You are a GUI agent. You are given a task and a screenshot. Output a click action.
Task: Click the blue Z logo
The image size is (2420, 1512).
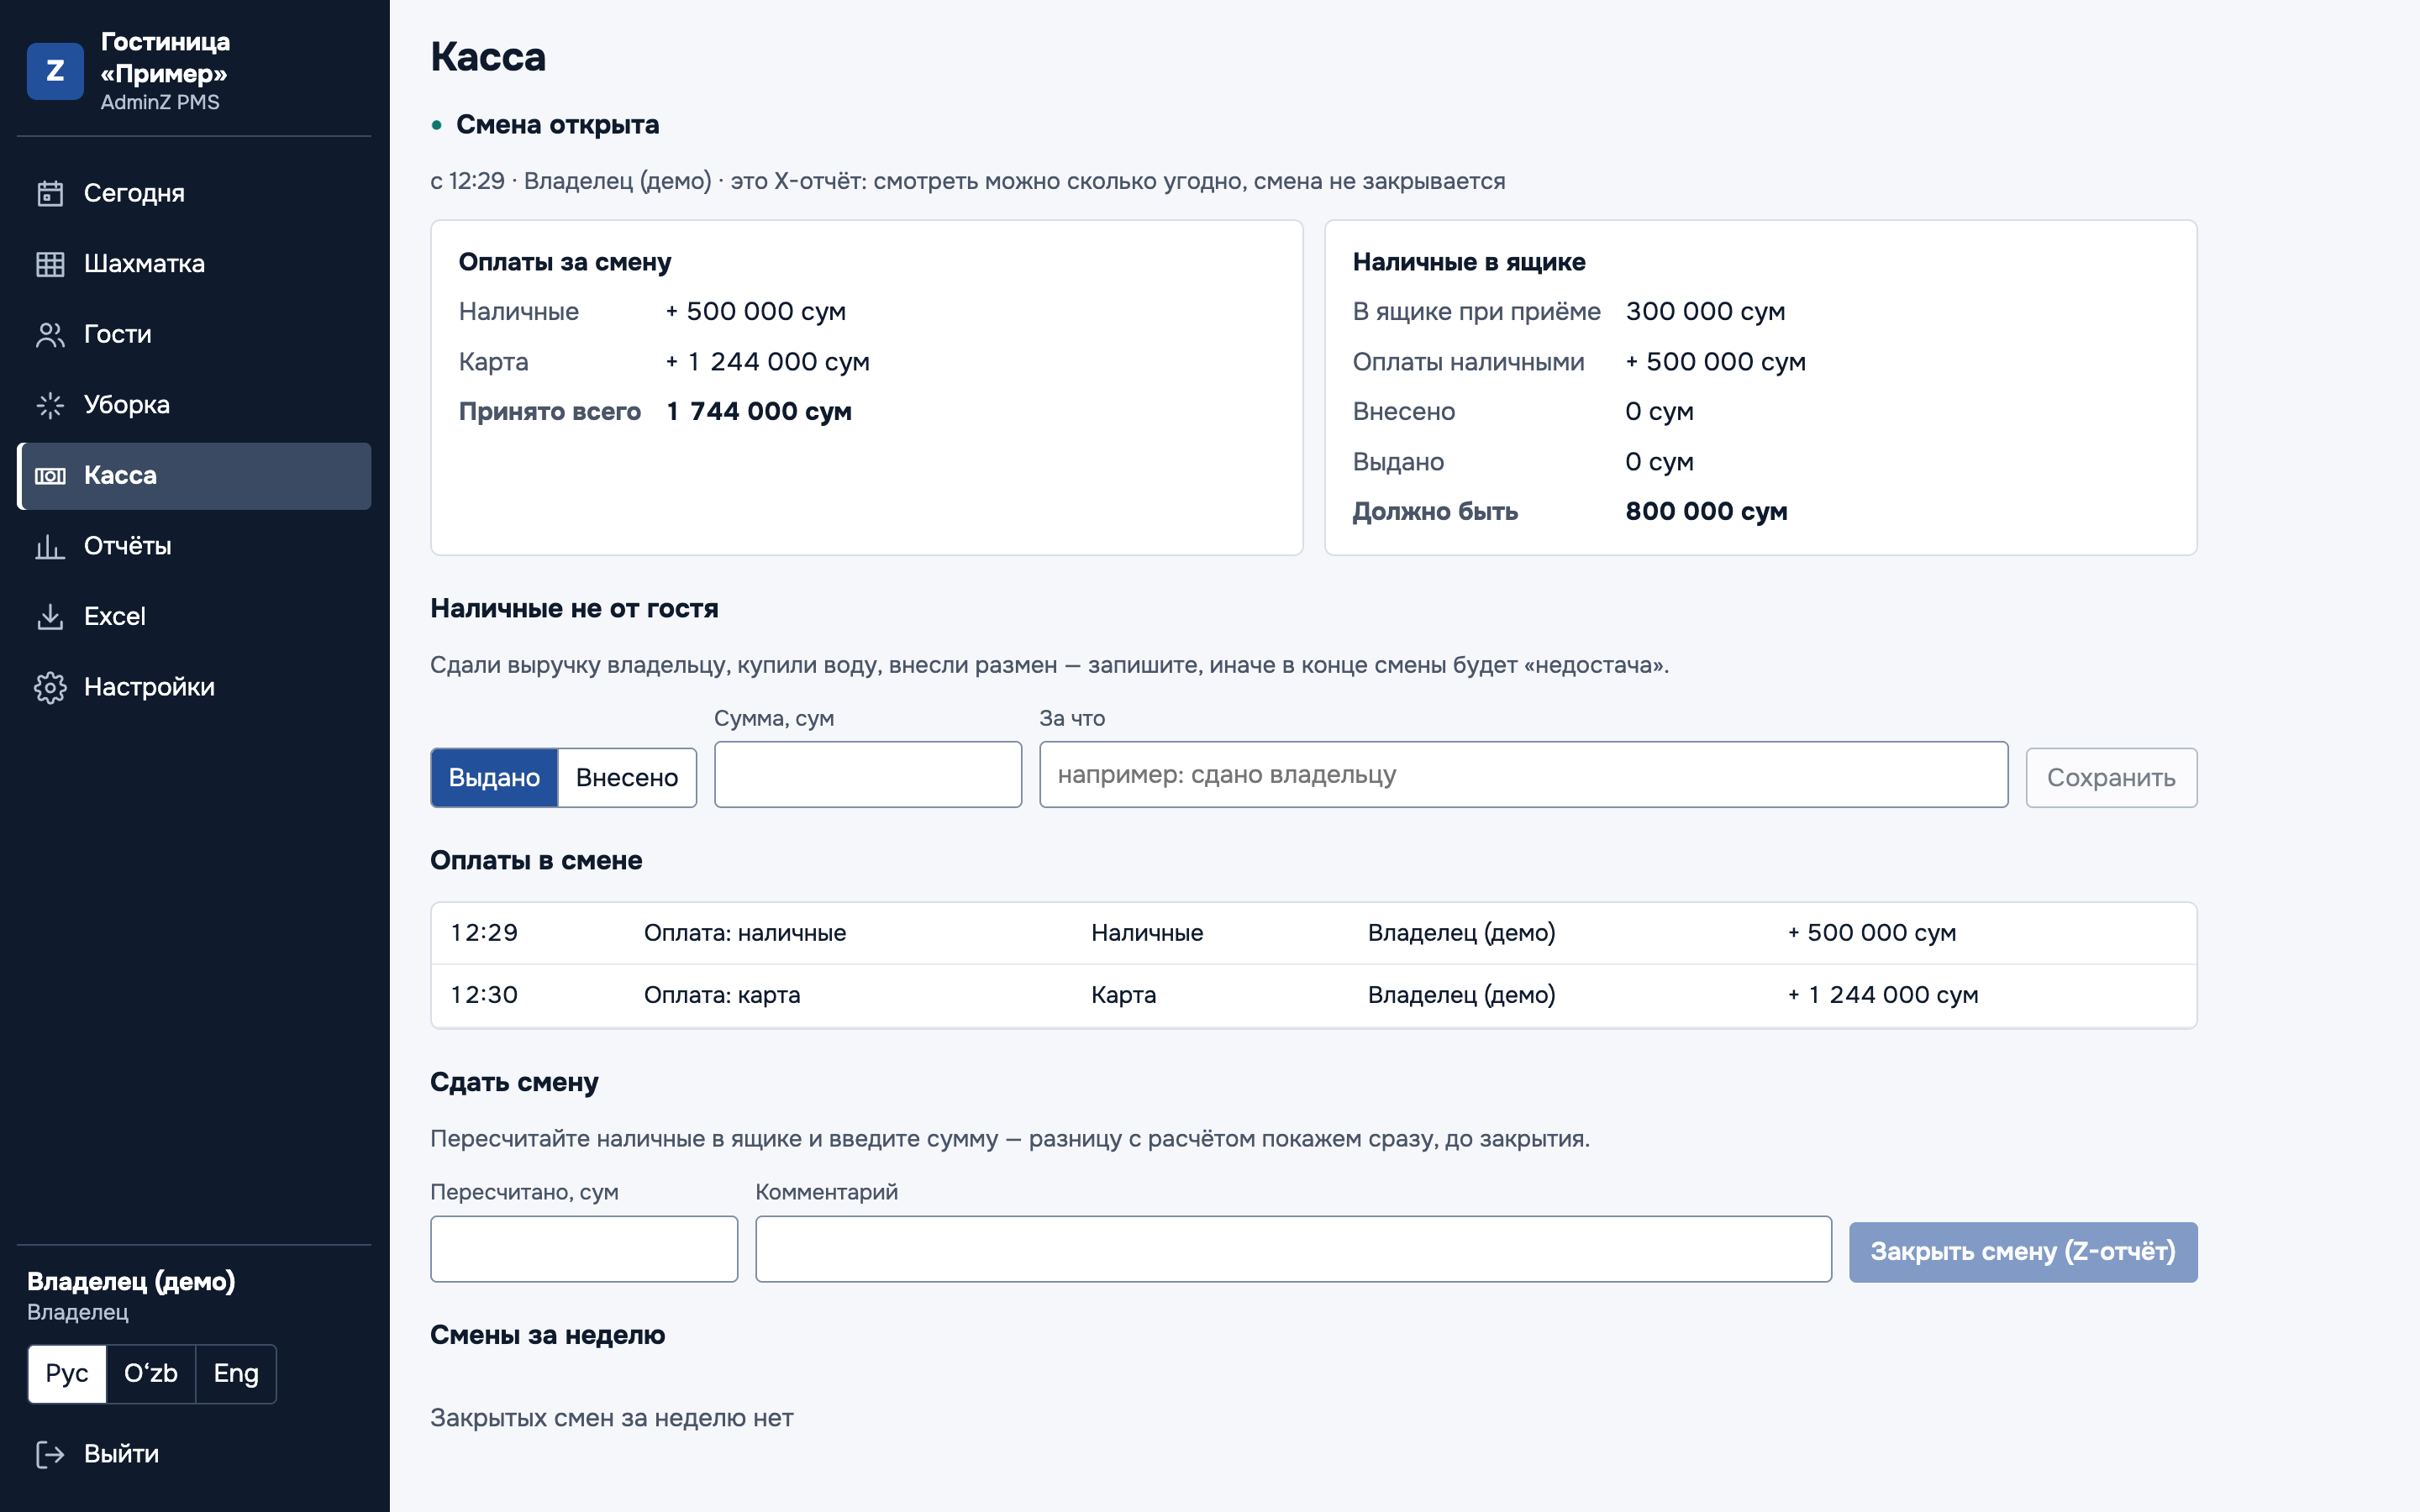click(x=55, y=71)
